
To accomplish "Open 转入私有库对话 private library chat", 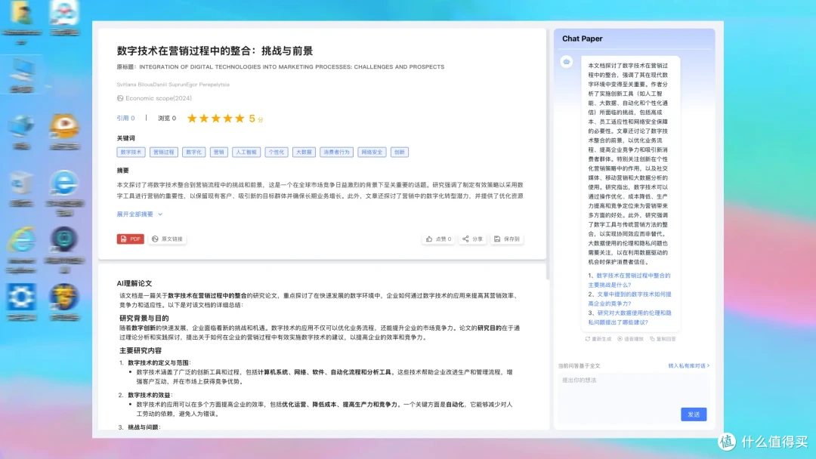I will 688,366.
